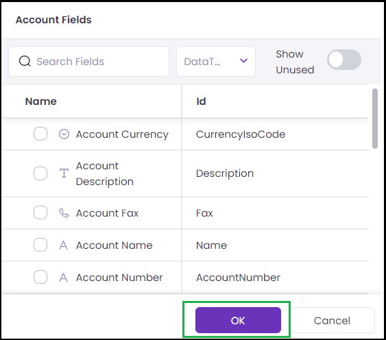Click the vertical scrollbar thumb in fields list
Viewport: 386px width, 340px height.
tap(374, 119)
